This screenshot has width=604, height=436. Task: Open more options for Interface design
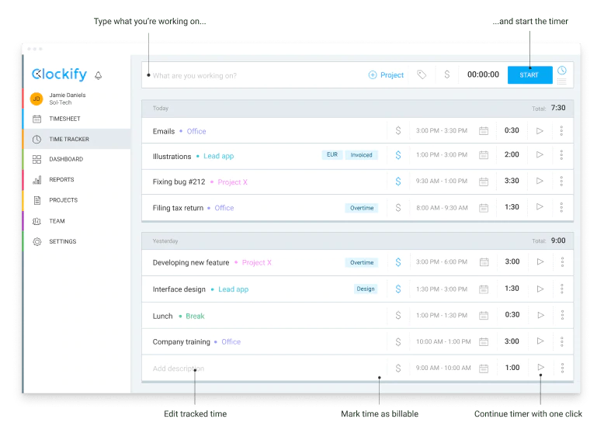tap(562, 289)
